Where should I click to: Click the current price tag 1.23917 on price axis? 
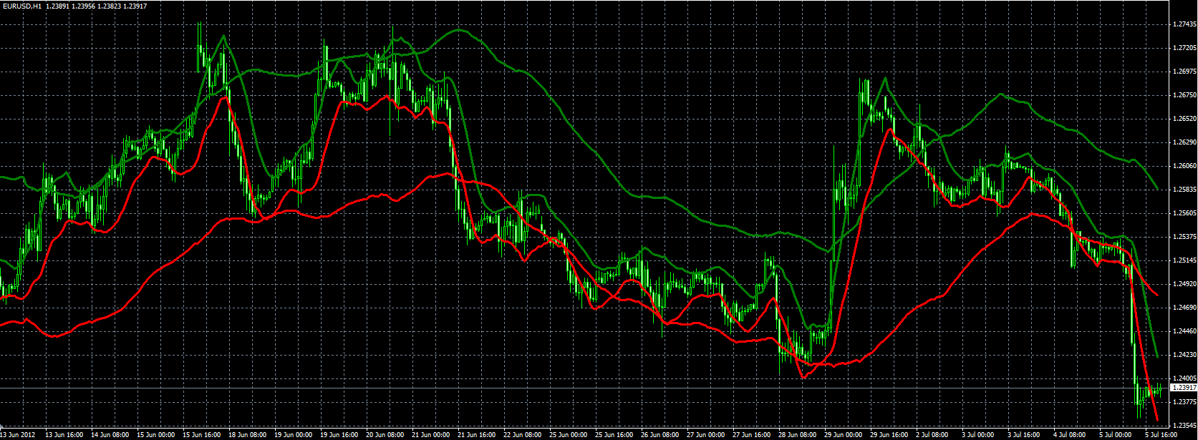[1184, 388]
